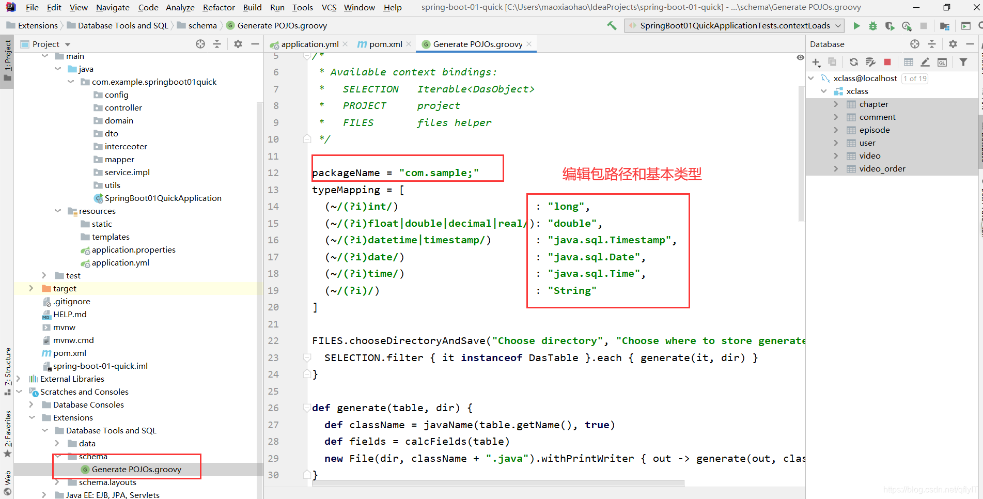Toggle code fold at line 26
Screen dimensions: 983x499
pyautogui.click(x=307, y=408)
